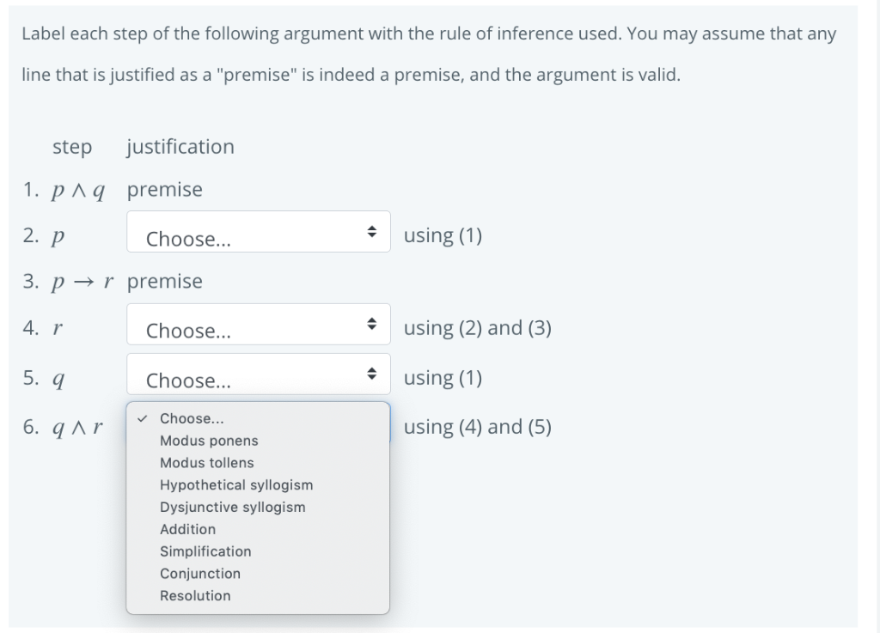The image size is (880, 633).
Task: Choose Resolution at the bottom of the list
Action: click(195, 595)
